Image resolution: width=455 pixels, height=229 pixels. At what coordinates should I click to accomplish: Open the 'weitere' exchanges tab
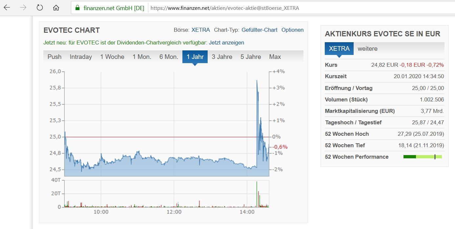(x=367, y=49)
